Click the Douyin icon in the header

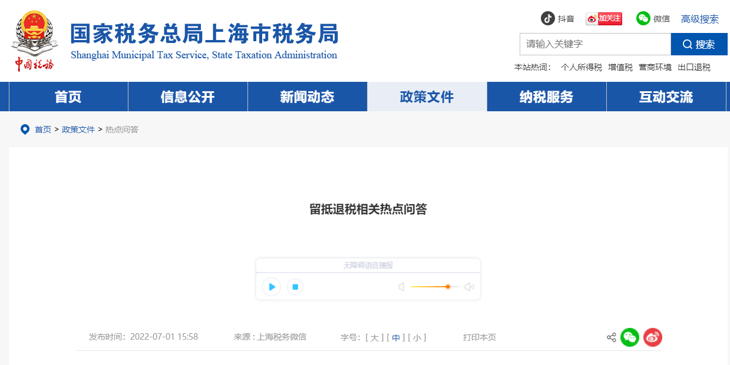(549, 18)
